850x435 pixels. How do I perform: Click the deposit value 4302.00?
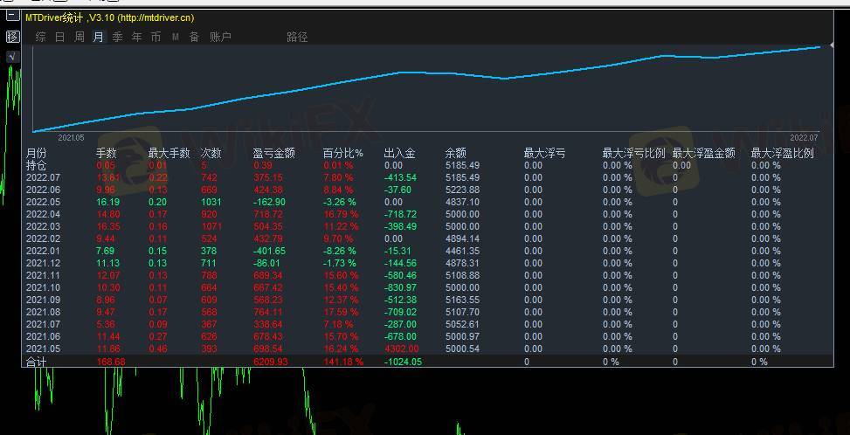[401, 349]
